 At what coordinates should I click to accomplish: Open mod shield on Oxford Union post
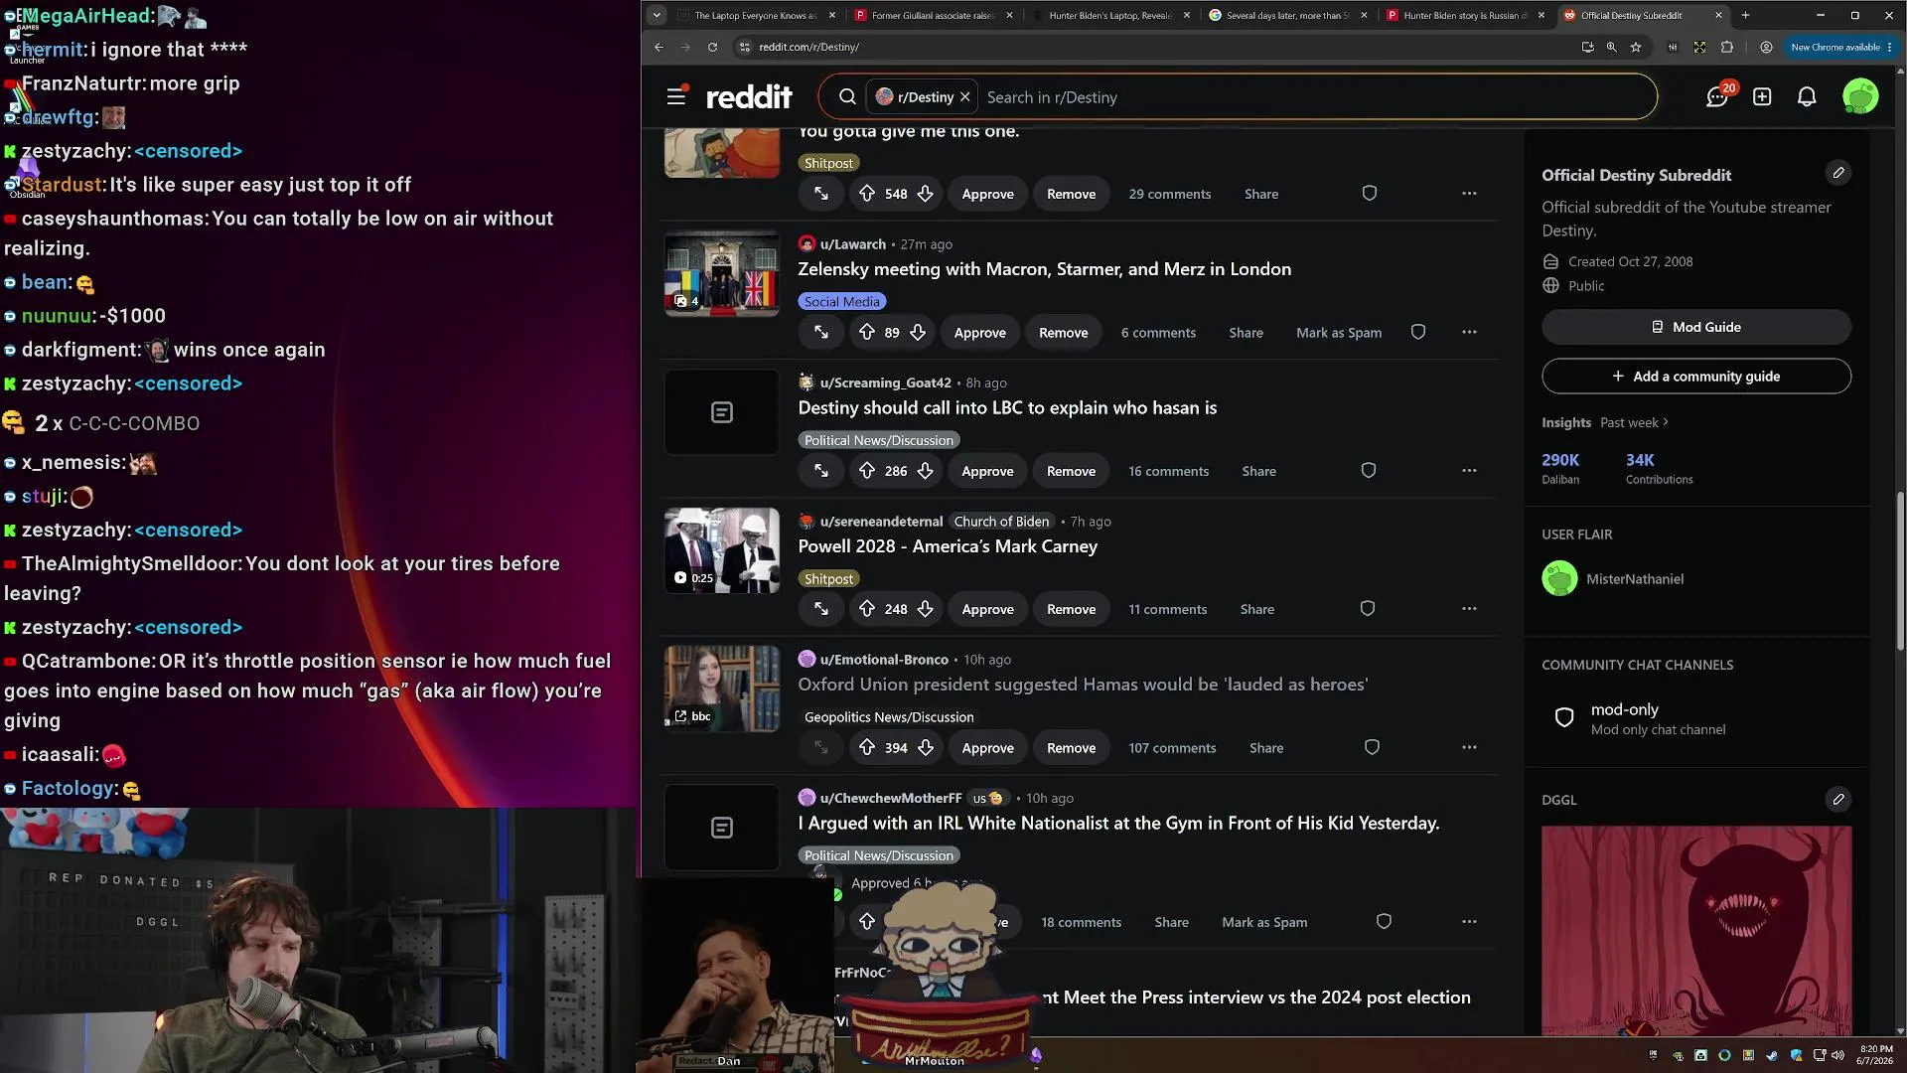pos(1373,747)
